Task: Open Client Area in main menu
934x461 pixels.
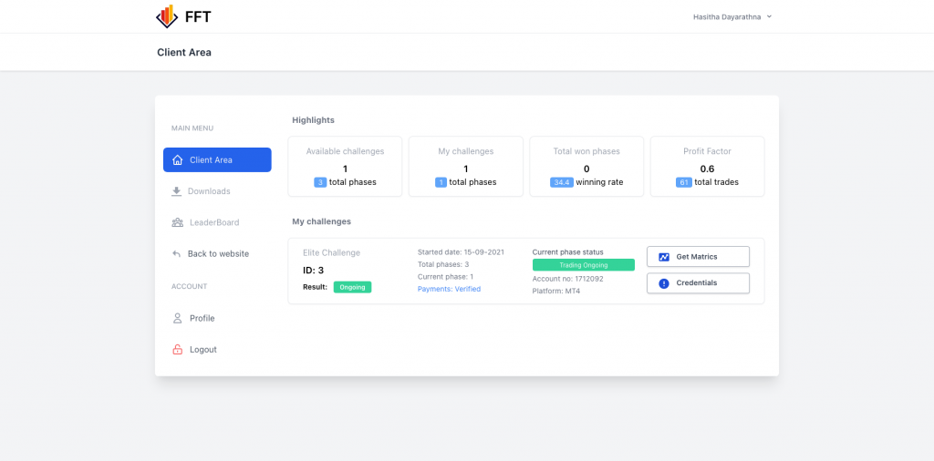Action: pyautogui.click(x=217, y=160)
